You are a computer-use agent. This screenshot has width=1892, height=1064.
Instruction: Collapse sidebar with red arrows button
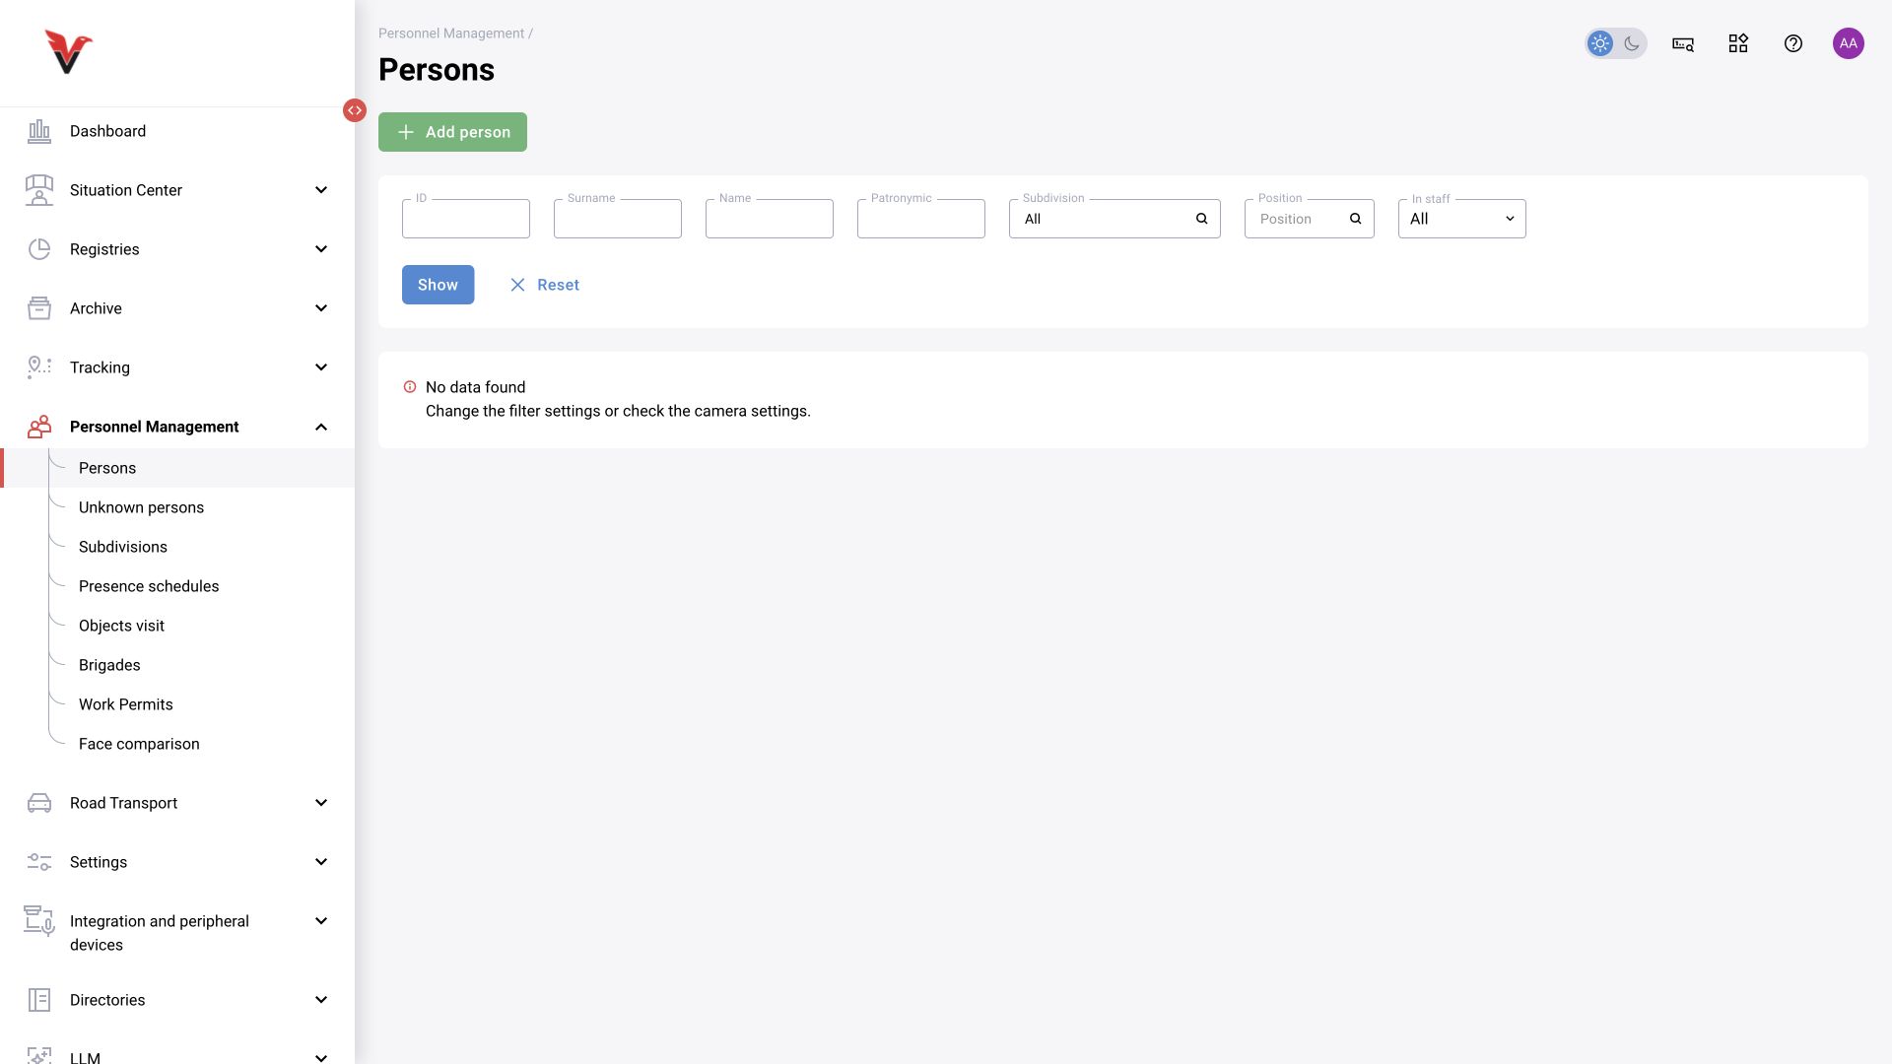355,110
